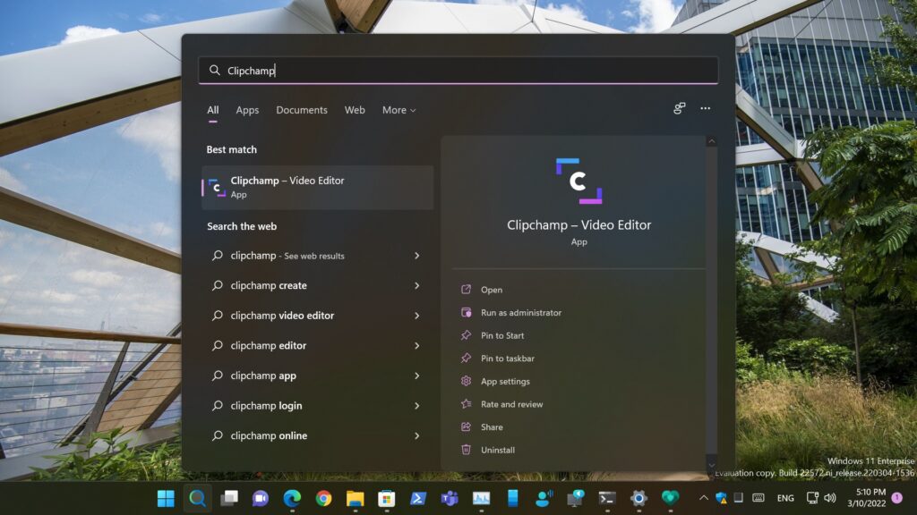The width and height of the screenshot is (917, 515).
Task: Expand the 'clipchamp login' suggestion arrow
Action: (416, 406)
